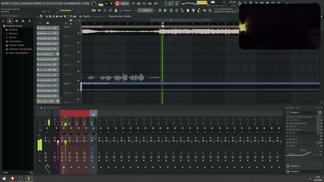Select the Delete tool in Playlist

pyautogui.click(x=54, y=16)
